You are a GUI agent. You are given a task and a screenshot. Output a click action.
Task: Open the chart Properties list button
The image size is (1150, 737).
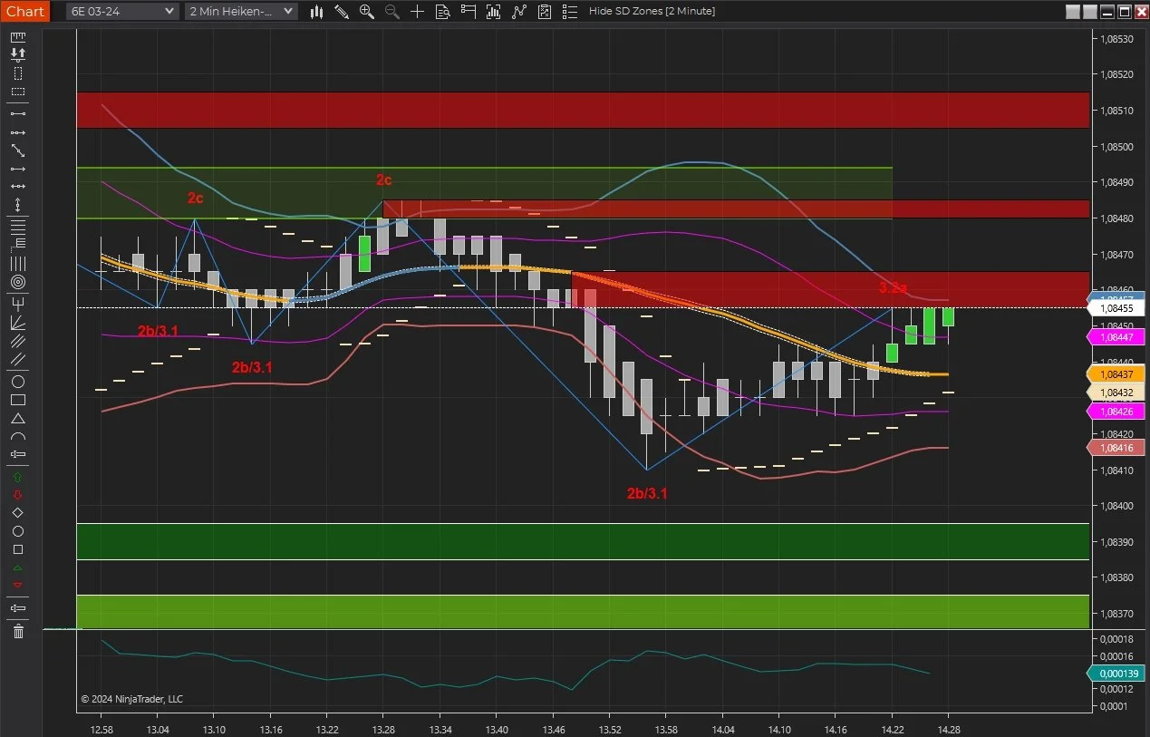[x=569, y=11]
